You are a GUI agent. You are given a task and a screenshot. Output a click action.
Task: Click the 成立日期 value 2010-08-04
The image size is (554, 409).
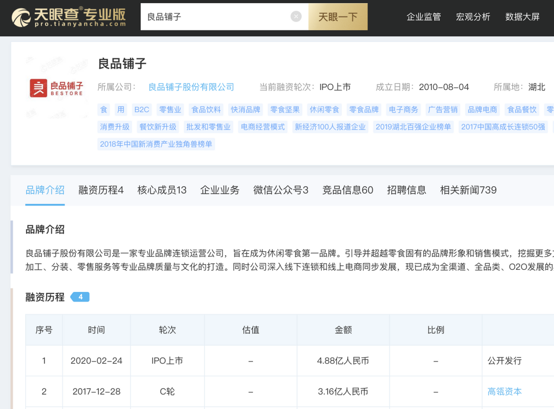pos(444,87)
